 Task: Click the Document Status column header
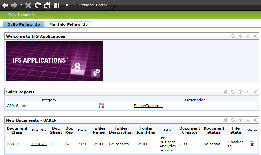(214, 130)
